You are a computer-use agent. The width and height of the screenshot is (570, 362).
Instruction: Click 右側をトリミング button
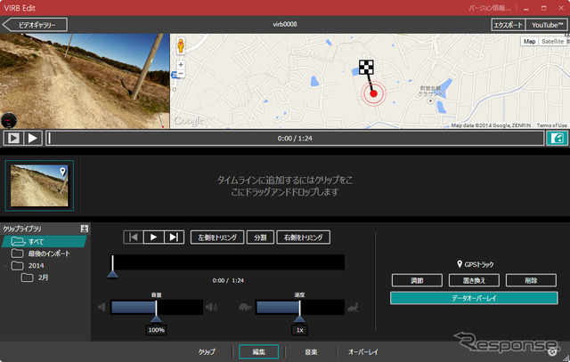pos(303,237)
